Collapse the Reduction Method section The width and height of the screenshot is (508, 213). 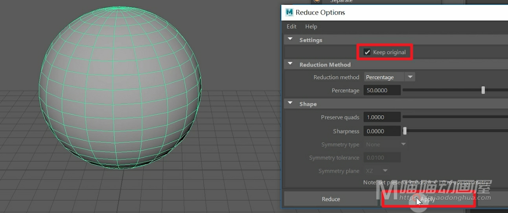290,64
